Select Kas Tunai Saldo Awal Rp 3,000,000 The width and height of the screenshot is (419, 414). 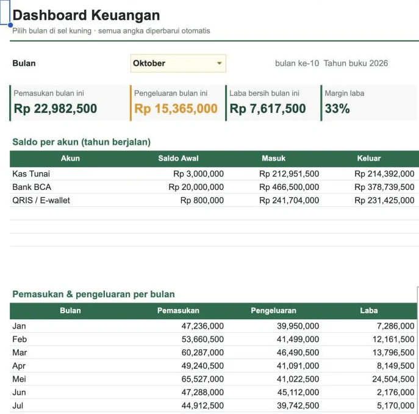coord(198,173)
